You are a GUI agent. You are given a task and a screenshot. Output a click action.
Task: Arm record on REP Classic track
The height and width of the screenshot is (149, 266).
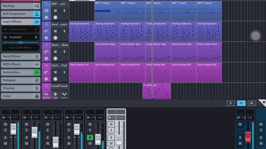point(55,17)
